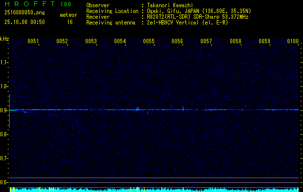
Task: Click the receiver info R820T2(RTL-SDR) line
Action: pos(198,17)
